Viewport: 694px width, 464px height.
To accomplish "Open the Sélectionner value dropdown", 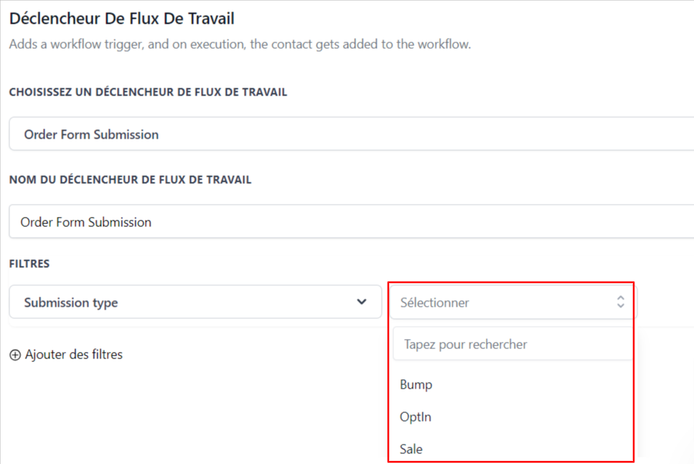I will tap(513, 302).
